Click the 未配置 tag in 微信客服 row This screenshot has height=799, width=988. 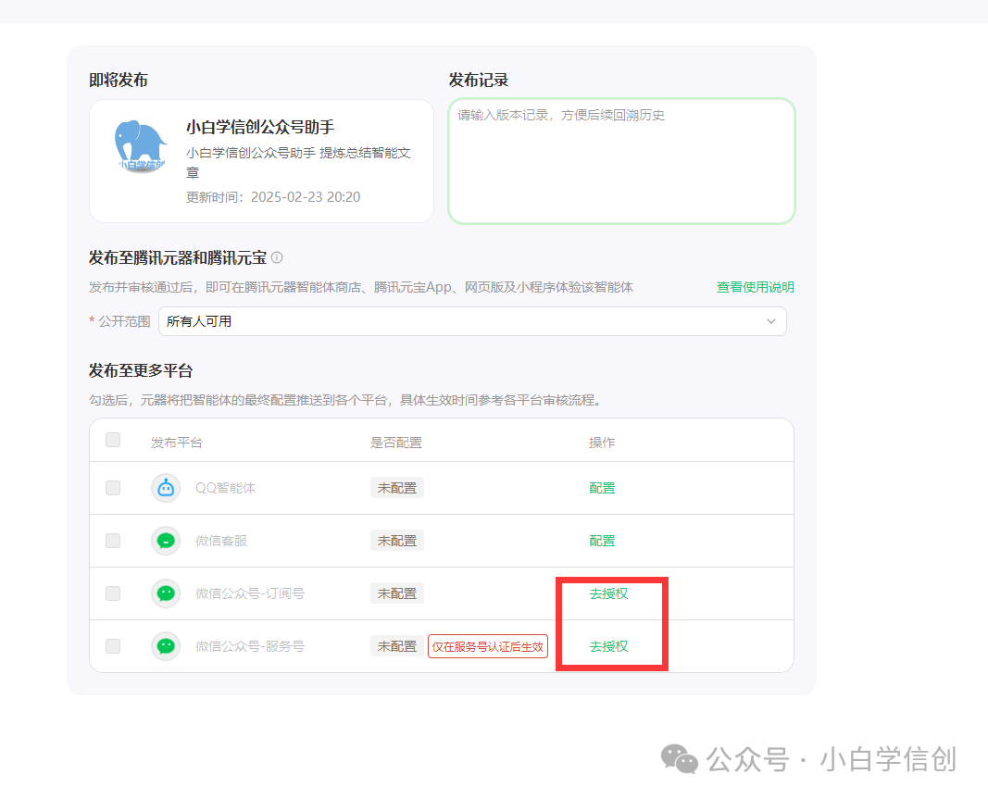(x=397, y=541)
